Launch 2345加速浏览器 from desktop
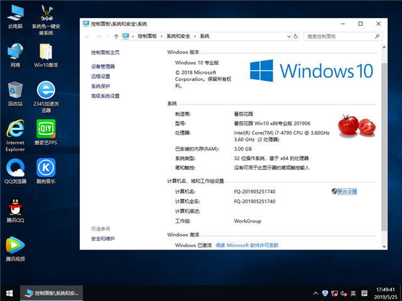Screen dimensions: 402x301 pyautogui.click(x=46, y=97)
